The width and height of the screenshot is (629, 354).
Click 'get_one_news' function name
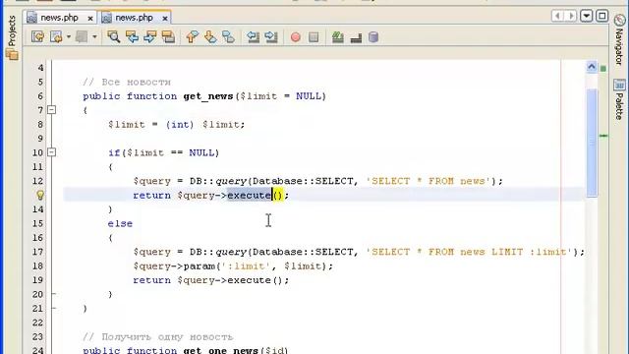point(221,350)
